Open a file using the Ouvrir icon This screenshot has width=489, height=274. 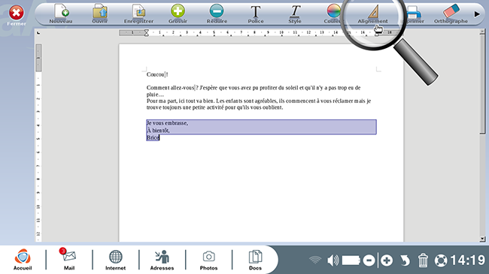point(100,14)
